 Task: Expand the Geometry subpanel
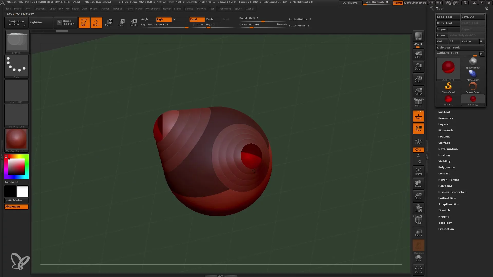(445, 118)
